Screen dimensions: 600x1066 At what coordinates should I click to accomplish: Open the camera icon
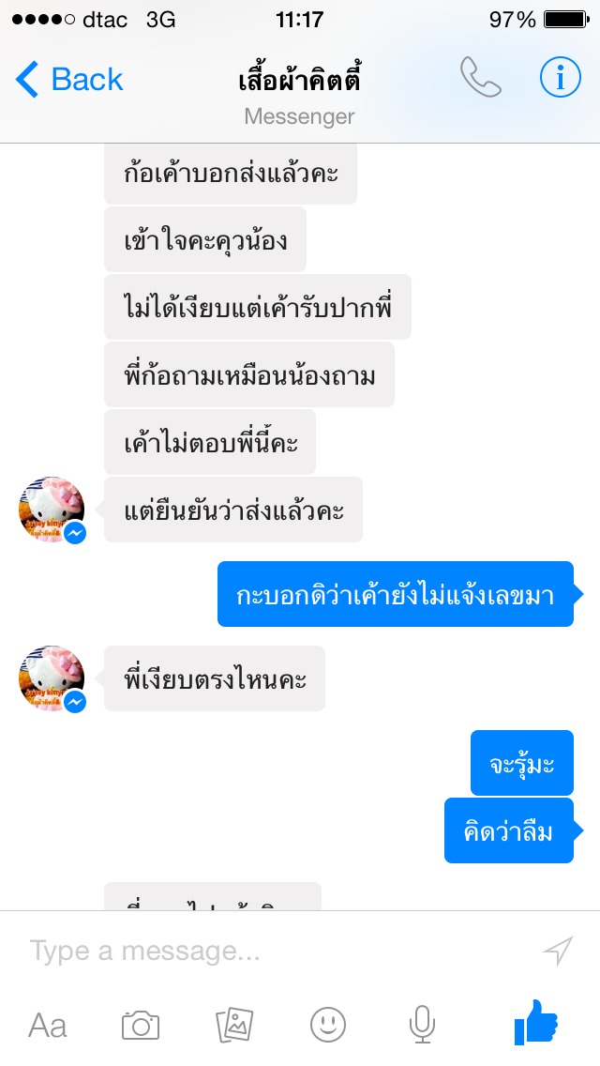[141, 1025]
